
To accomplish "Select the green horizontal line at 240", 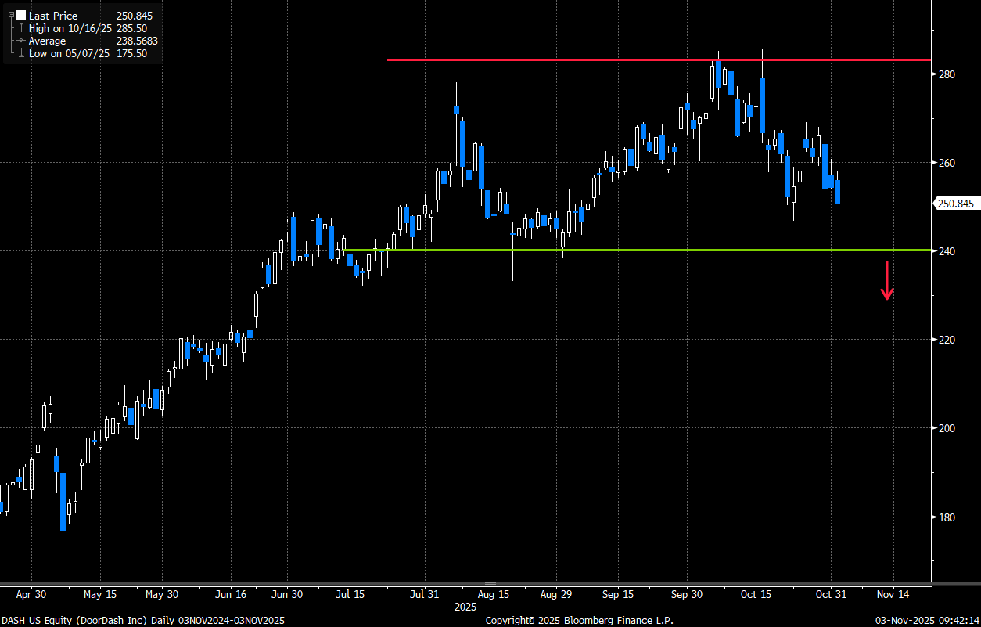I will coord(638,250).
